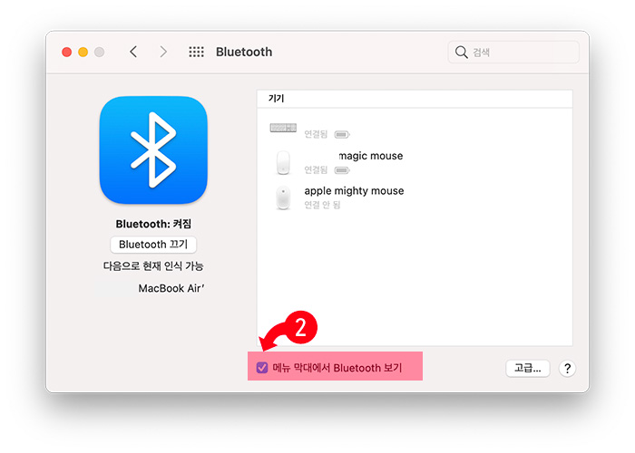Click the magic mouse battery icon
Screen dimensions: 635x453
coord(342,170)
